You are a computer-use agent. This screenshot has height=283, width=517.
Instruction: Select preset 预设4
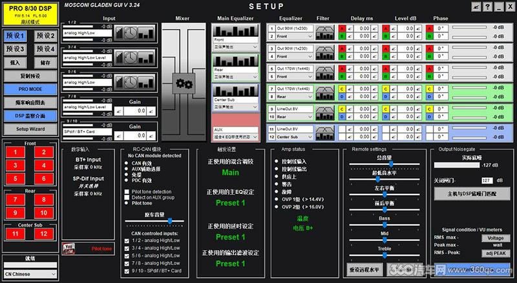(45, 49)
